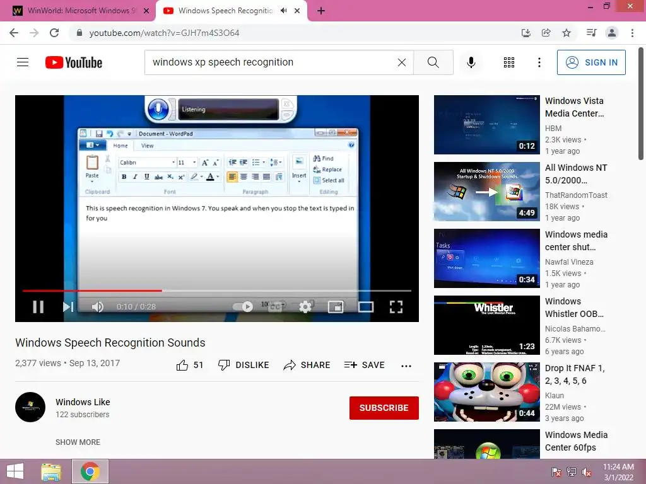Open the Windows Start button
The width and height of the screenshot is (646, 484).
15,471
